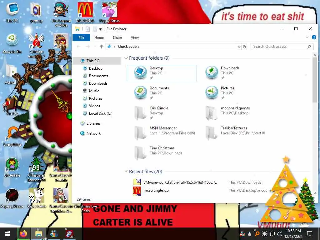The width and height of the screenshot is (320, 240).
Task: Select Videos in navigation pane
Action: (97, 106)
